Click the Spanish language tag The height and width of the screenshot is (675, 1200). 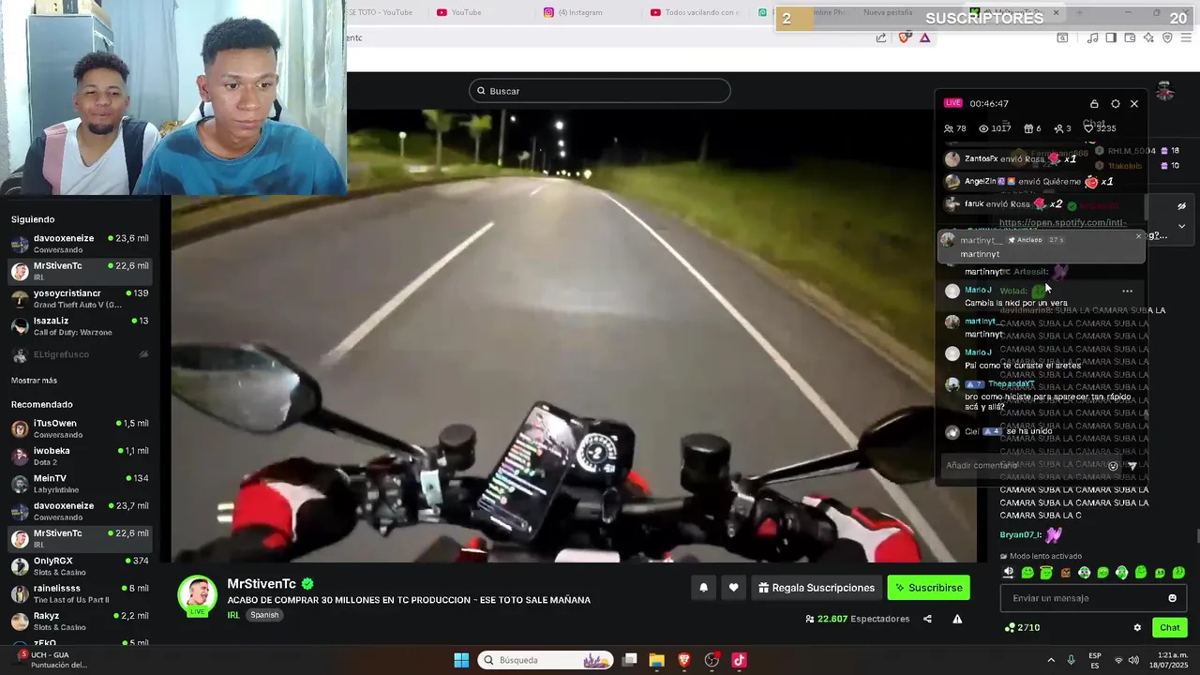264,615
